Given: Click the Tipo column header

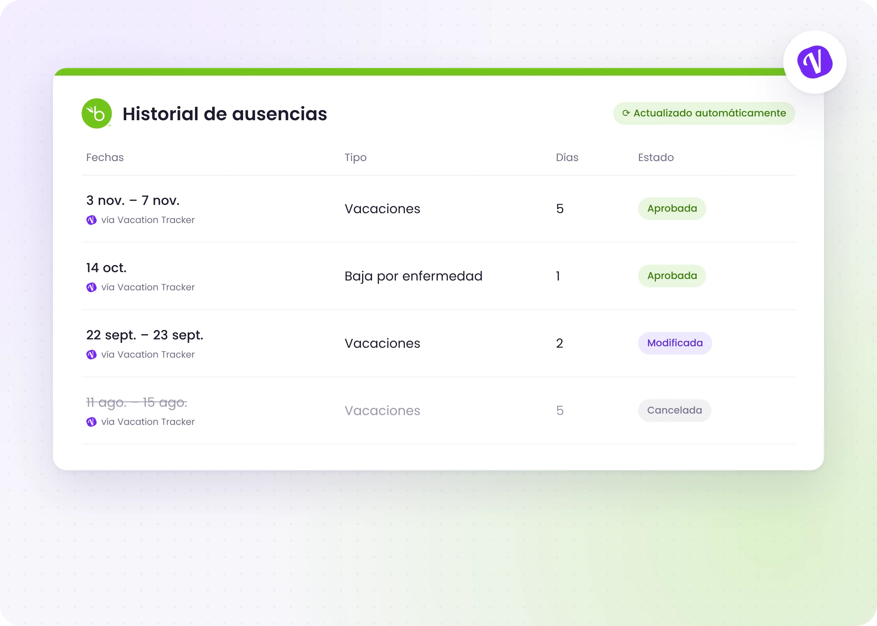Looking at the screenshot, I should tap(355, 158).
